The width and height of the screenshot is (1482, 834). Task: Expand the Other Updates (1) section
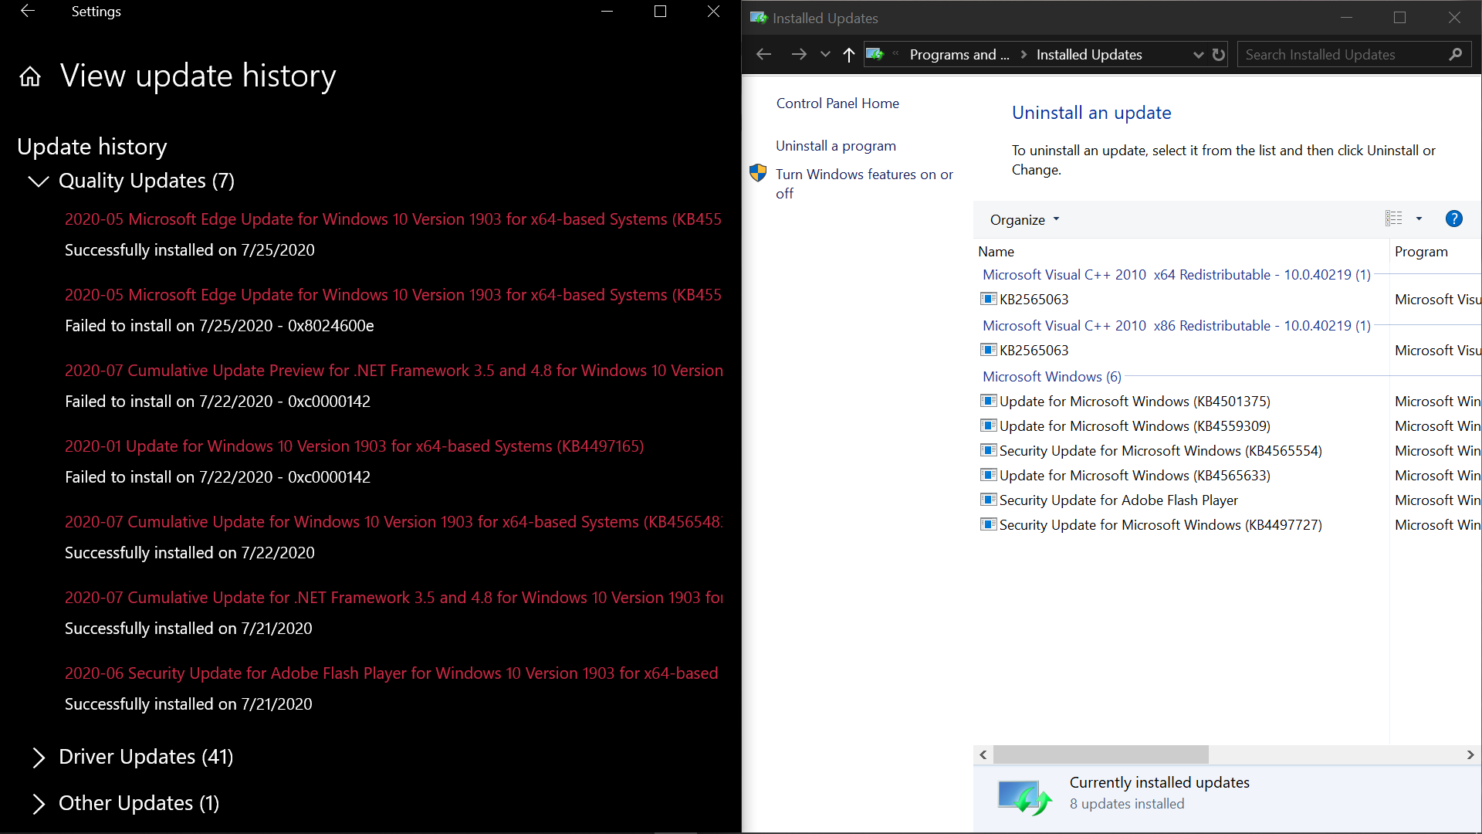tap(38, 804)
